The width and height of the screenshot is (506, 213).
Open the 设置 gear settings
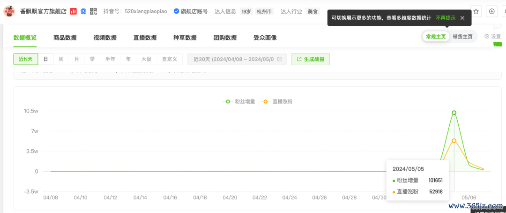coord(492,37)
